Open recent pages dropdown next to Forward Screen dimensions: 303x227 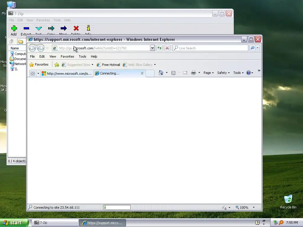47,48
